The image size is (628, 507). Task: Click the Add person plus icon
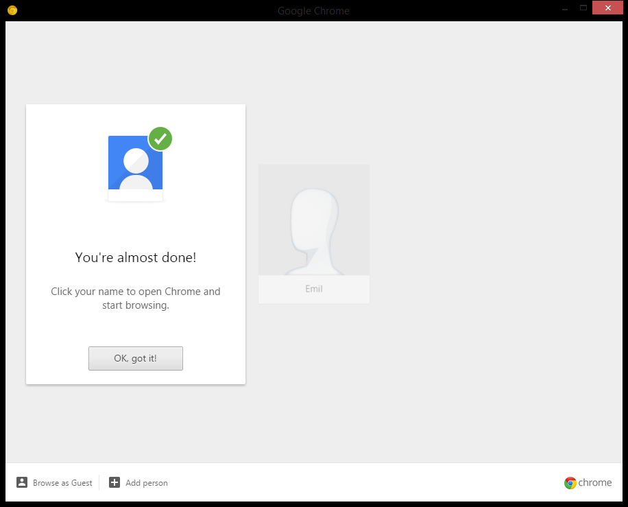pyautogui.click(x=114, y=482)
